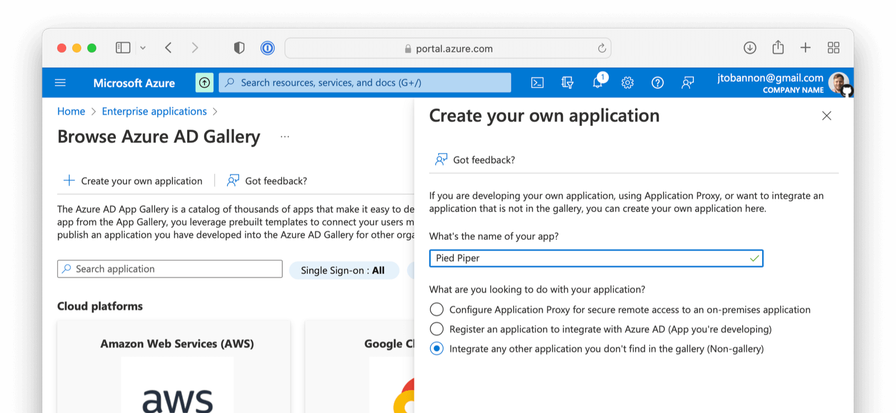Click the privacy shield icon in Safari
896x413 pixels.
pos(239,48)
